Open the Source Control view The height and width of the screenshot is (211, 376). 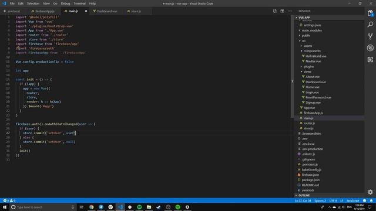coord(370,36)
